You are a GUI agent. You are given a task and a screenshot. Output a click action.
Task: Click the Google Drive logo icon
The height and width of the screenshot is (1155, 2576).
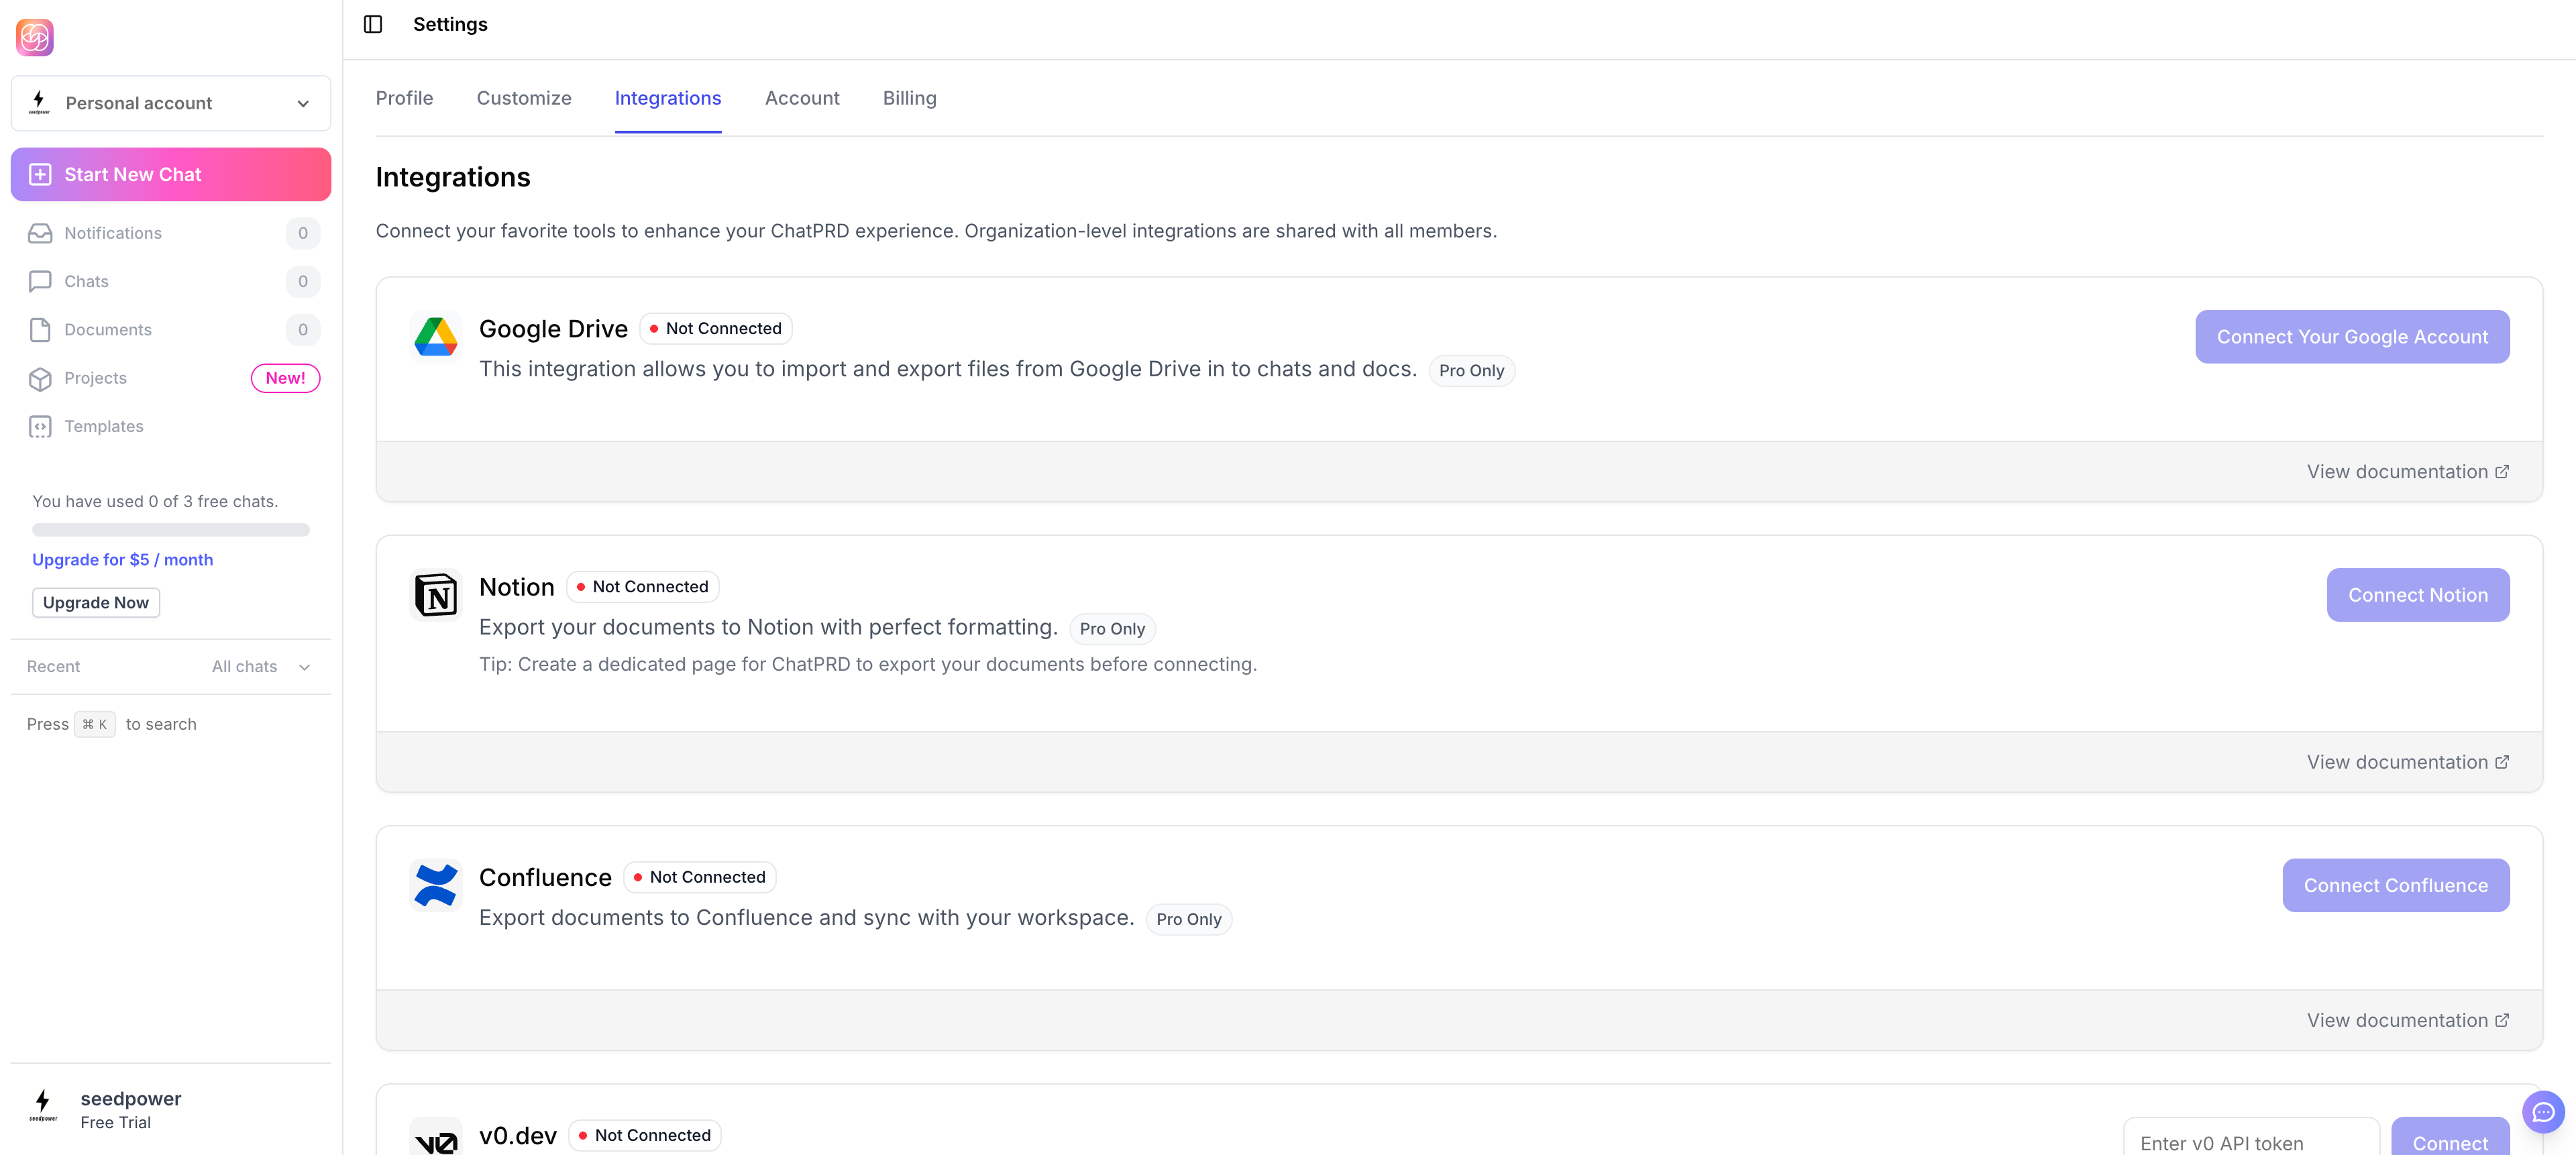[436, 337]
